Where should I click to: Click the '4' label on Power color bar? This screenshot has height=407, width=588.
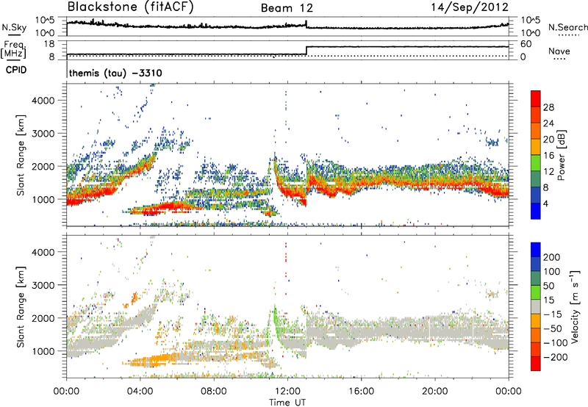[x=545, y=203]
